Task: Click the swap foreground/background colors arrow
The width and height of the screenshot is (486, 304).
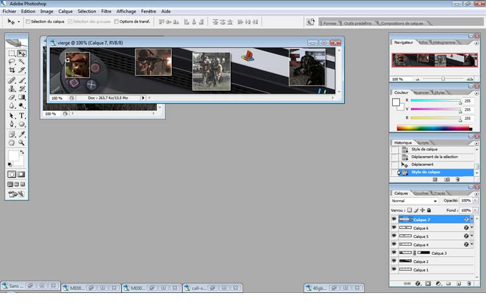Action: coord(22,152)
